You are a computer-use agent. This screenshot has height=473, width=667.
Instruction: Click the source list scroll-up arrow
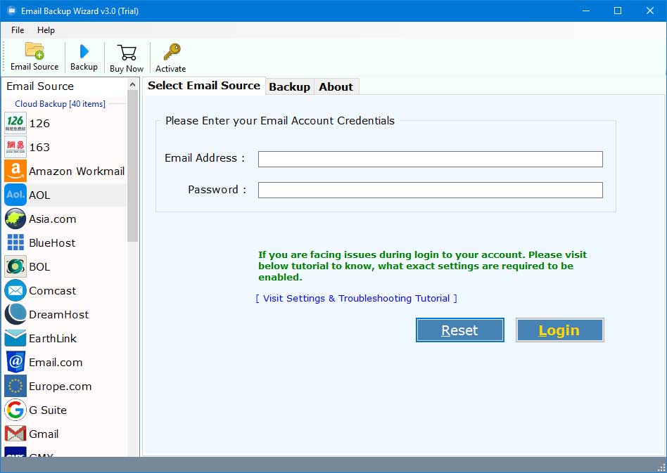coord(133,84)
